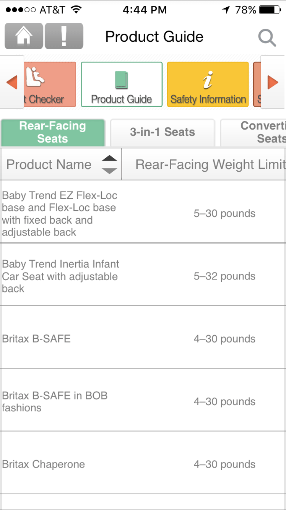Image resolution: width=286 pixels, height=510 pixels.
Task: Open the alerts exclamation icon
Action: tap(64, 36)
